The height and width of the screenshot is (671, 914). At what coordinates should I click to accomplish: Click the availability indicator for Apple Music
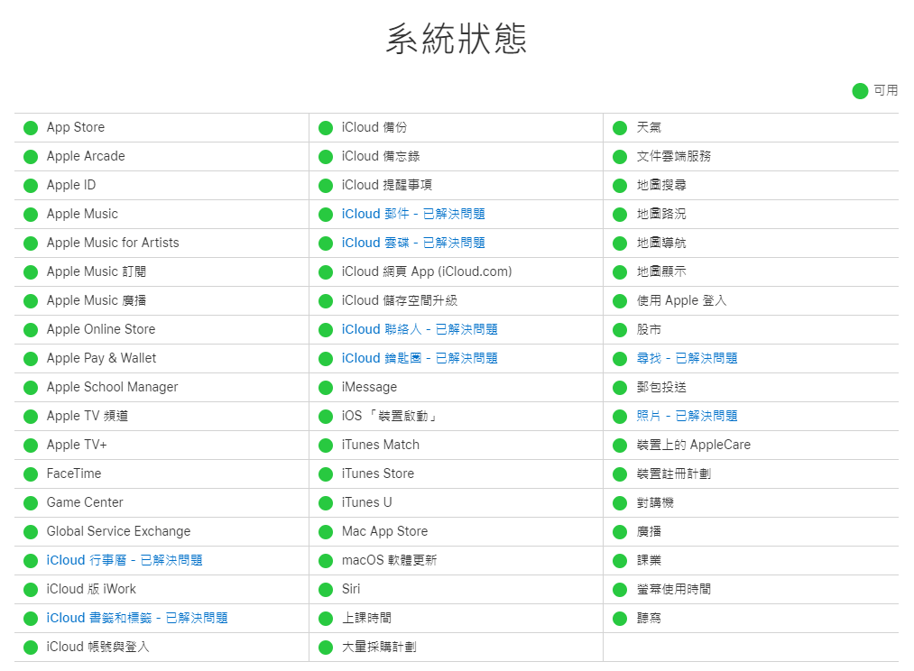(x=31, y=214)
